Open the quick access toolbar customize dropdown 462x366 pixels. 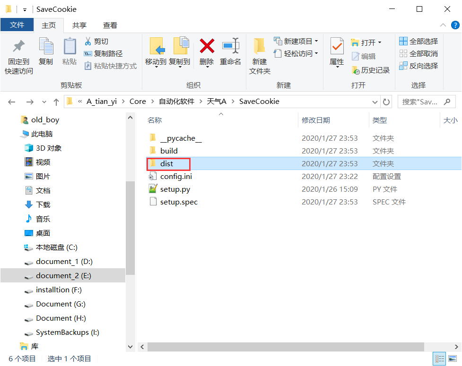pyautogui.click(x=25, y=10)
